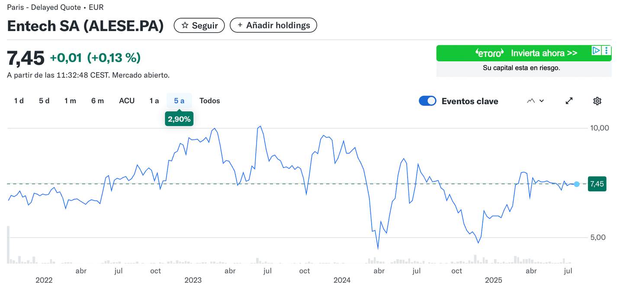Click the 7,45 current price label on chart
Screen dimensions: 623x289
[597, 184]
